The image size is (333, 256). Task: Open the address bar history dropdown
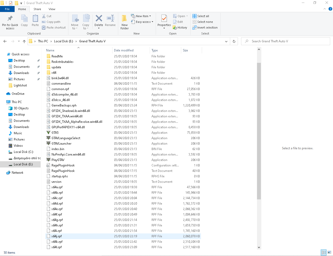coord(226,41)
